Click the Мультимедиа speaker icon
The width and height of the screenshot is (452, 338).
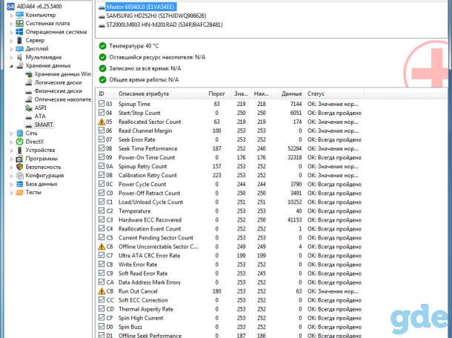pos(19,57)
